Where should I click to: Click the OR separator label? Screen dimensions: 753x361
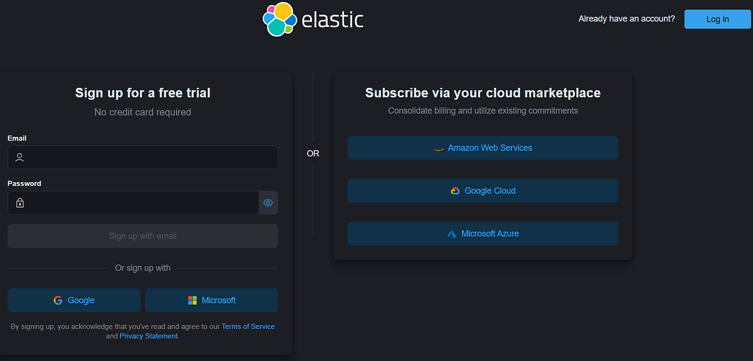(x=312, y=153)
